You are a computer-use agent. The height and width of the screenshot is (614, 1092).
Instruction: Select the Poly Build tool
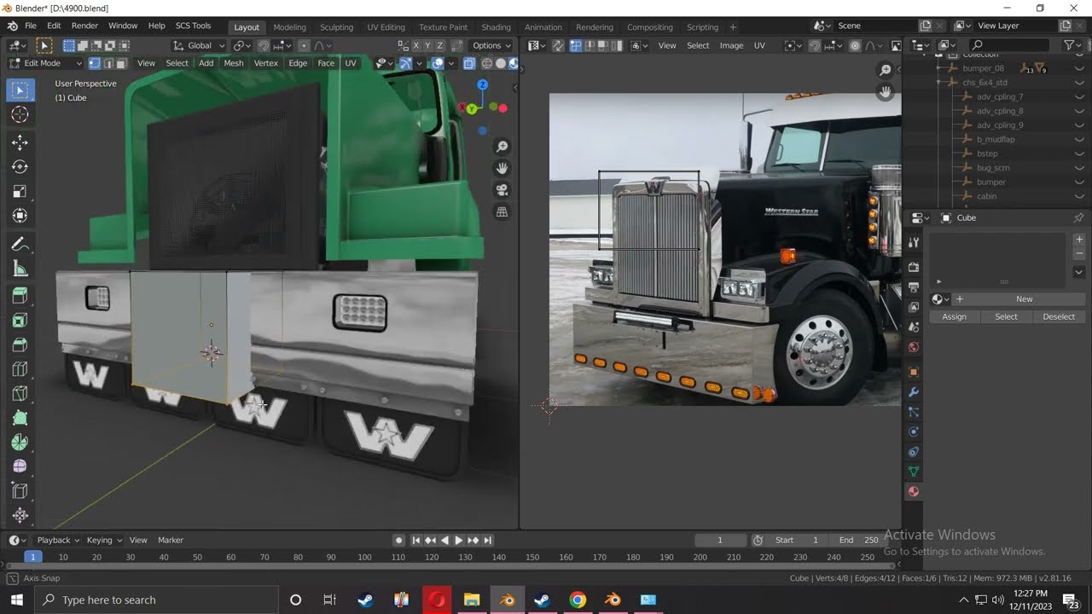tap(20, 419)
